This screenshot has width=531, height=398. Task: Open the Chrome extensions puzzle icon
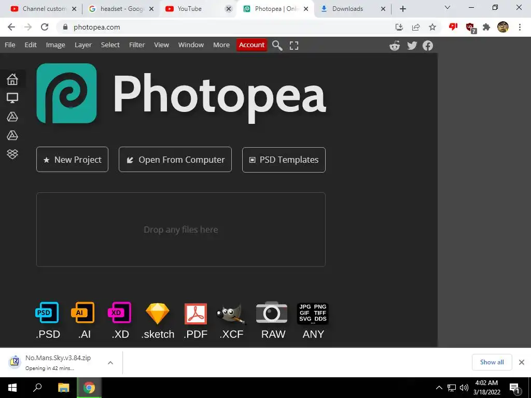486,27
